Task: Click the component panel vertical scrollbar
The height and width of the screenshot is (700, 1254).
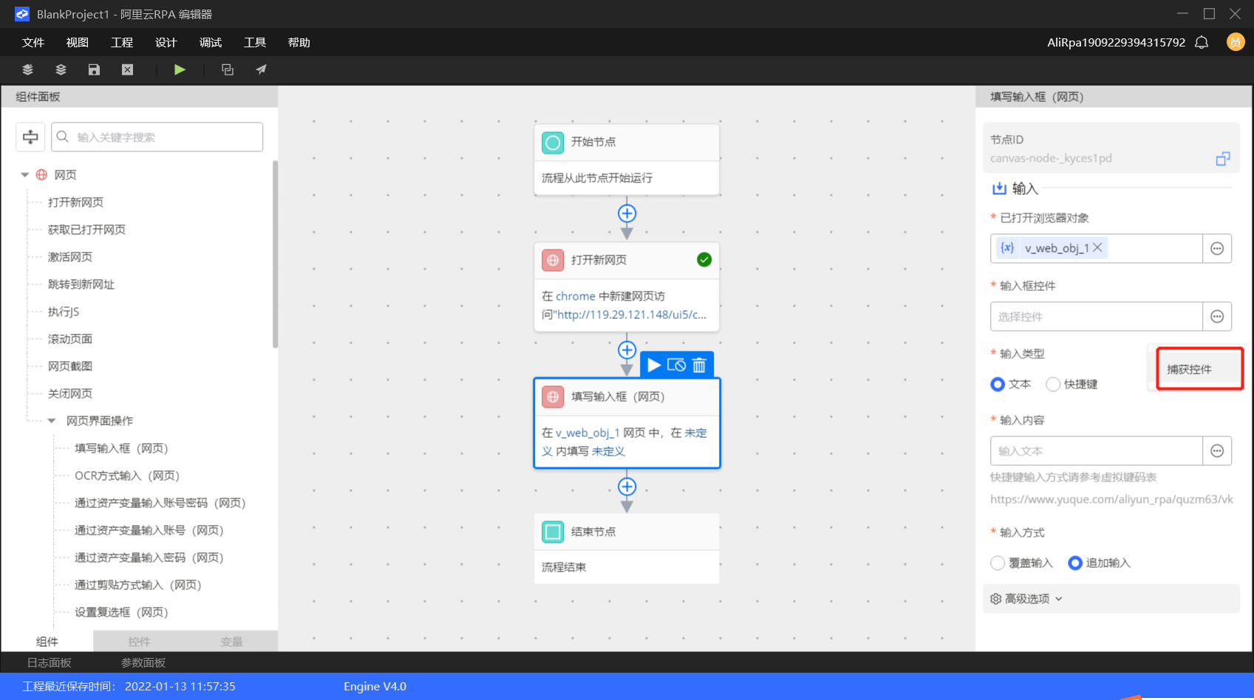Action: (x=275, y=254)
